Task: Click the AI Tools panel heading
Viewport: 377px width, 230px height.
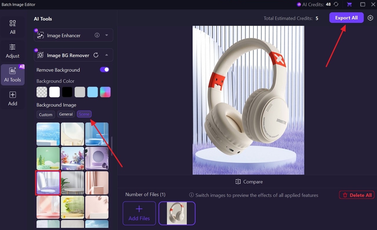Action: tap(43, 19)
